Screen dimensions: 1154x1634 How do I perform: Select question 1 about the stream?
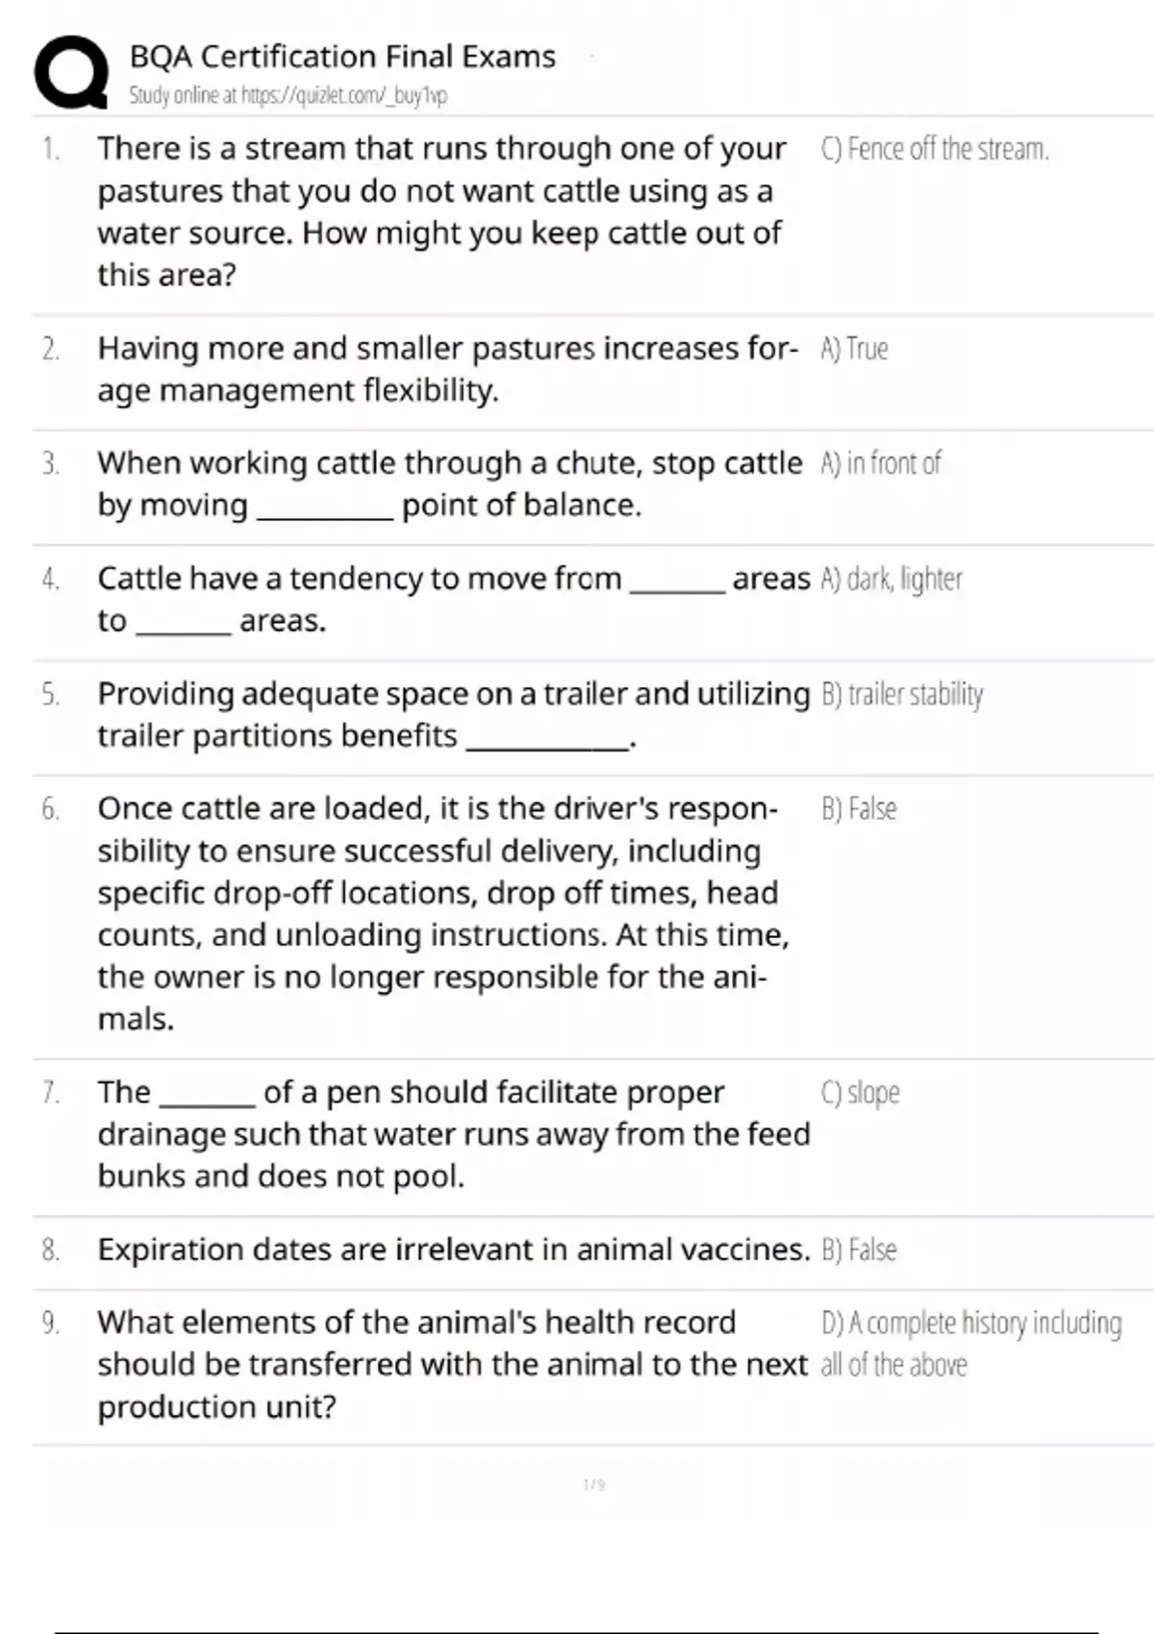point(441,211)
